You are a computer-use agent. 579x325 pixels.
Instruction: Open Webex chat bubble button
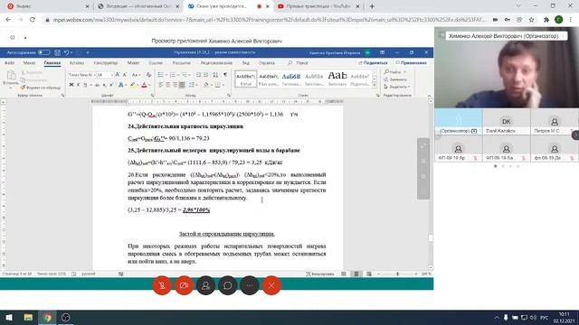[227, 285]
